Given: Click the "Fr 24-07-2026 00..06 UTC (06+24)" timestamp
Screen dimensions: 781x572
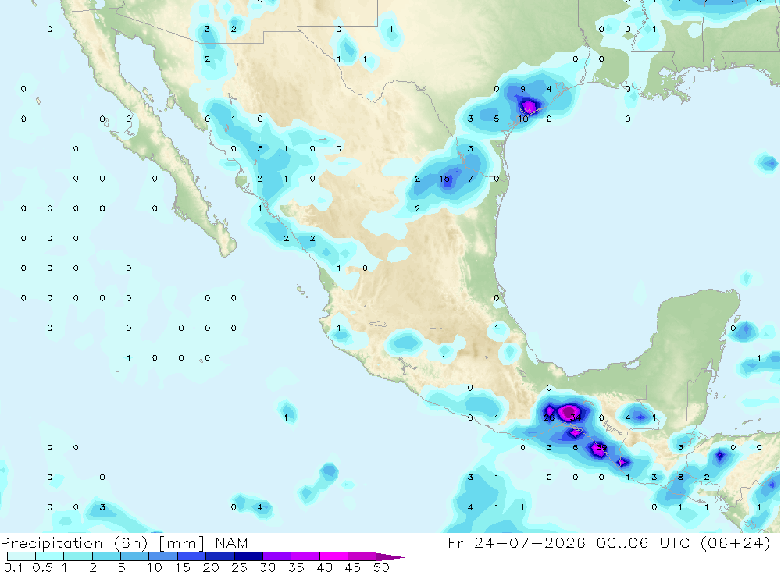Looking at the screenshot, I should pyautogui.click(x=609, y=542).
